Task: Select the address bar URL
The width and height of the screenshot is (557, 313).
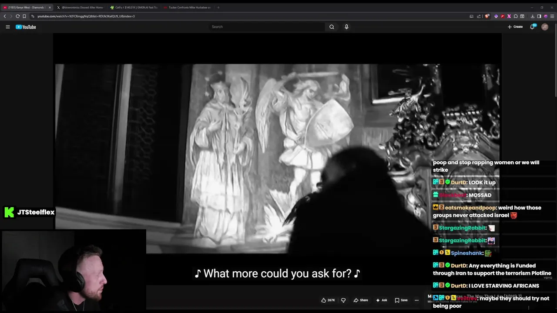Action: coord(86,16)
